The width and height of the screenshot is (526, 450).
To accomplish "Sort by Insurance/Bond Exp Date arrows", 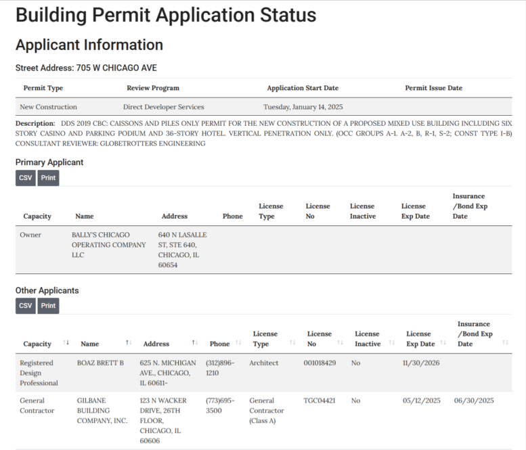I will (x=505, y=343).
